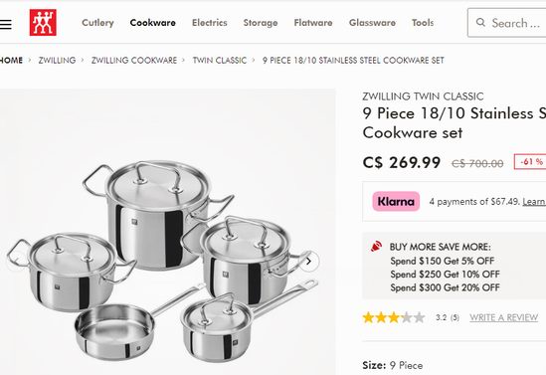The image size is (546, 375).
Task: Navigate to ZWILLING COOKWARE breadcrumb
Action: [134, 61]
